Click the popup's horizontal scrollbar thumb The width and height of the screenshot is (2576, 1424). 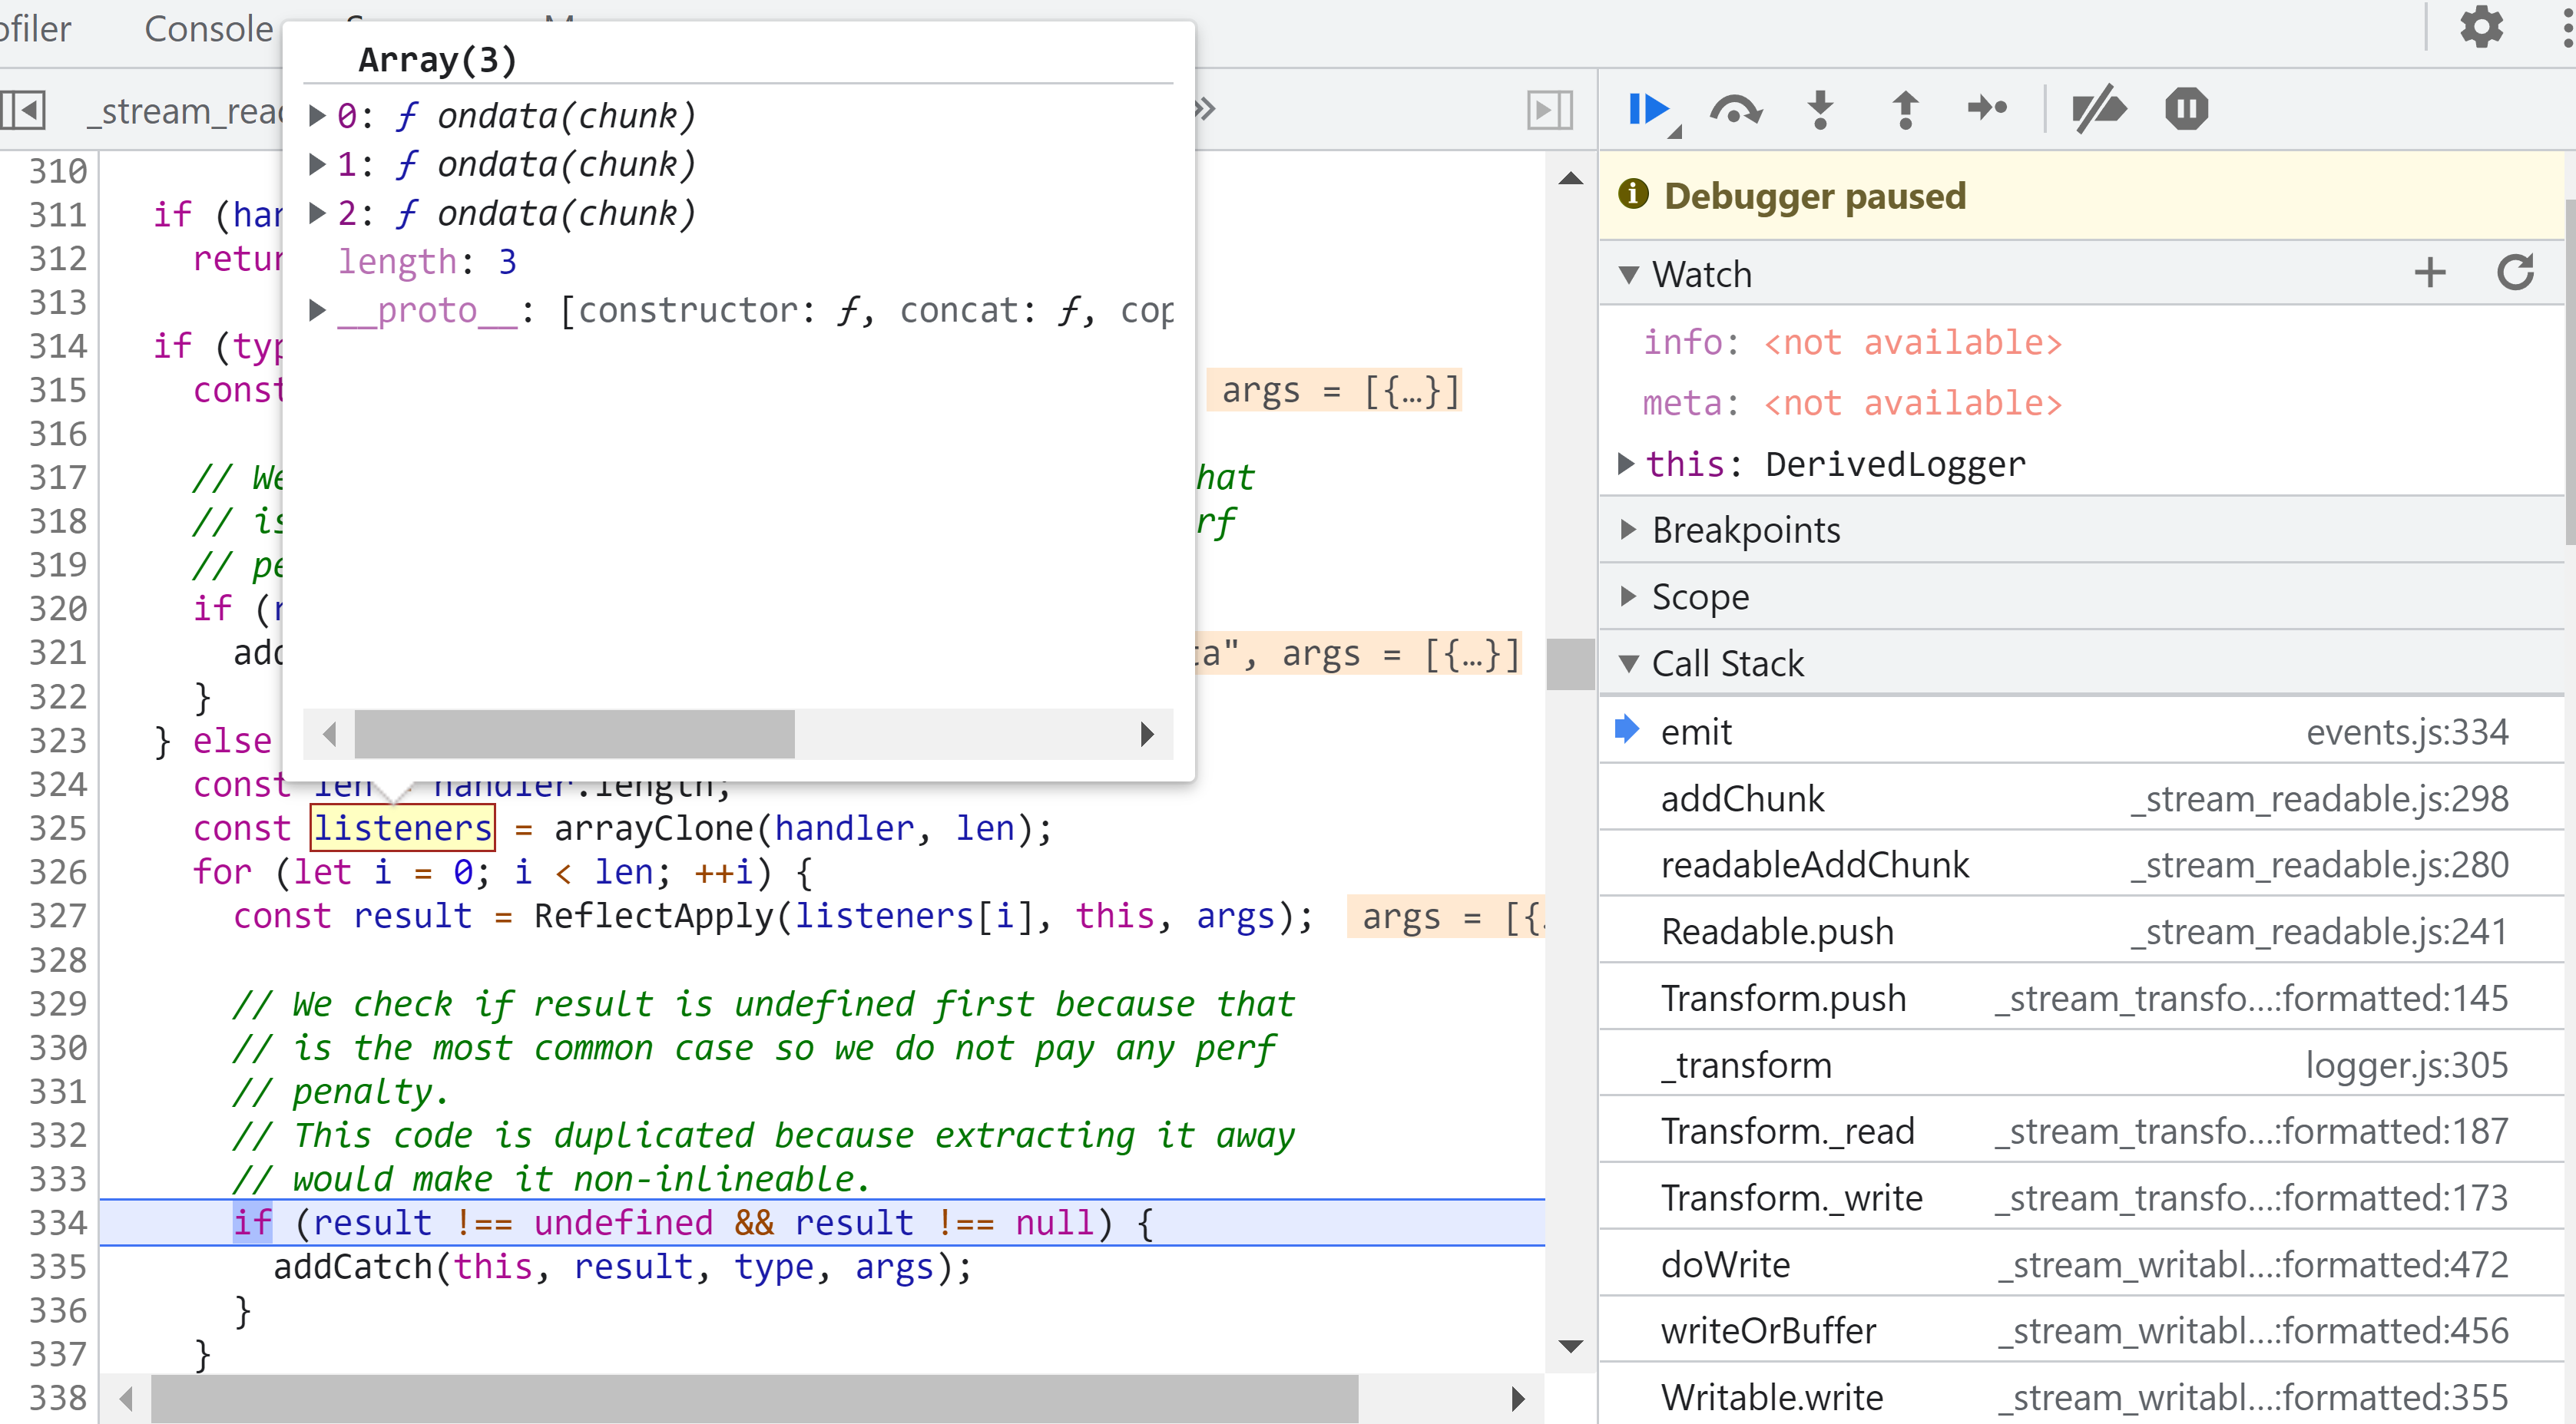[x=575, y=735]
